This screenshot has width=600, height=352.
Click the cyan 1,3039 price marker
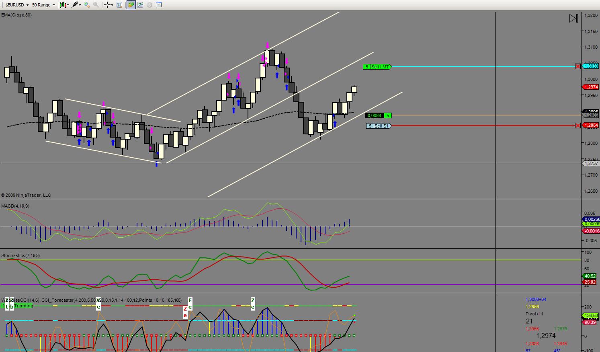(591, 66)
